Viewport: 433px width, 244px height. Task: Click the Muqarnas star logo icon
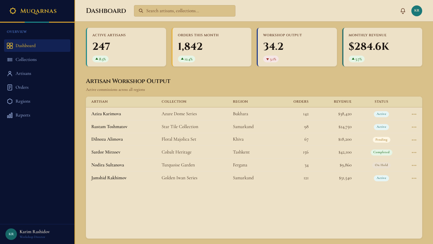tap(13, 11)
